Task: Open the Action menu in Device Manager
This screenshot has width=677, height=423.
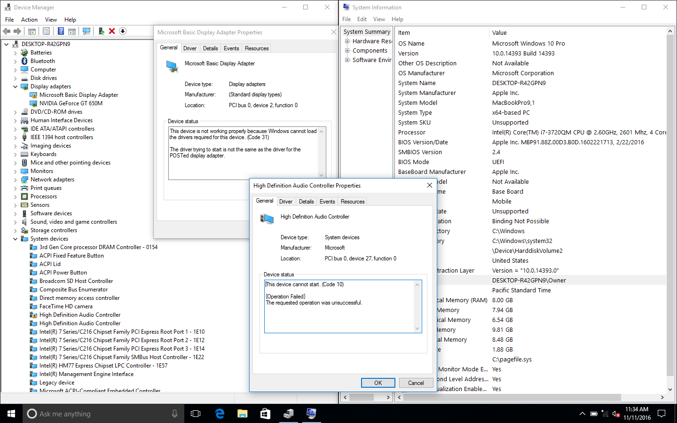Action: click(29, 20)
